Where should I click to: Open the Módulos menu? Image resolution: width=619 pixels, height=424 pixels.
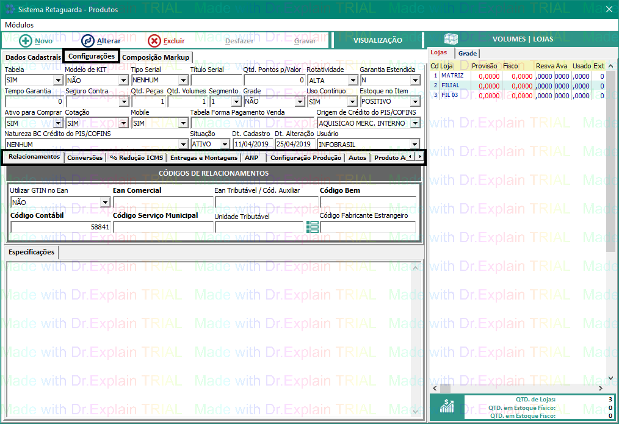coord(20,25)
